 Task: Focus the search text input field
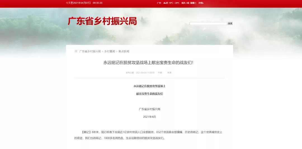click(x=208, y=24)
